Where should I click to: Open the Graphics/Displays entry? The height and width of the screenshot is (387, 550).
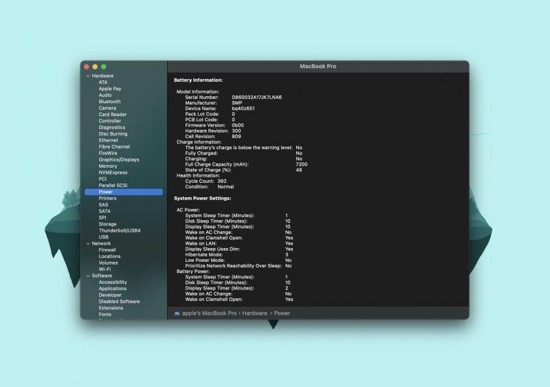[x=118, y=159]
